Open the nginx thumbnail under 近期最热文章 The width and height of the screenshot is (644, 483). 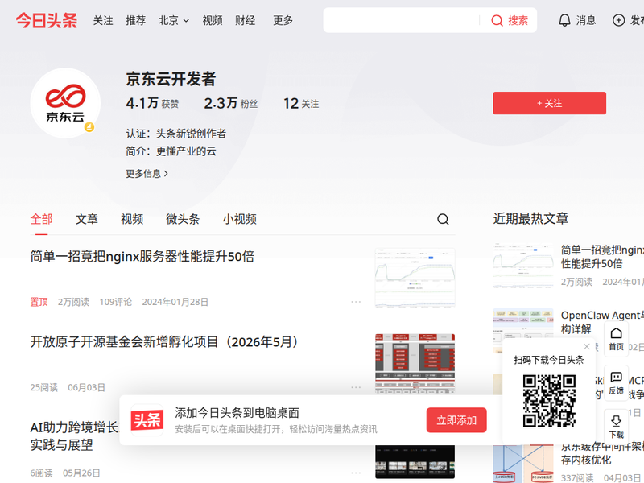click(x=522, y=266)
